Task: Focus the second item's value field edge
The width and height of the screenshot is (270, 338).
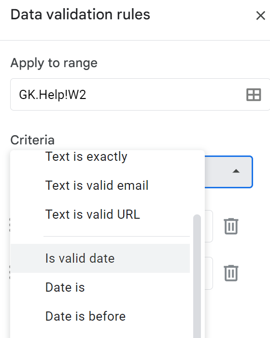Action: click(209, 273)
